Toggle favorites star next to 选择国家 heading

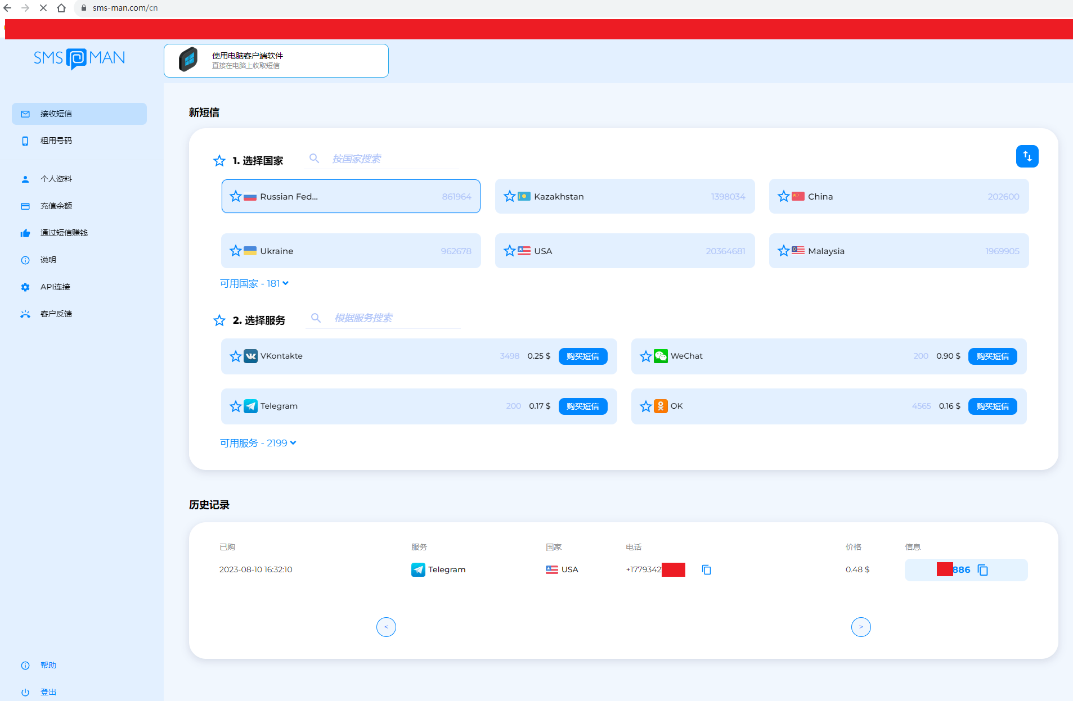[219, 161]
